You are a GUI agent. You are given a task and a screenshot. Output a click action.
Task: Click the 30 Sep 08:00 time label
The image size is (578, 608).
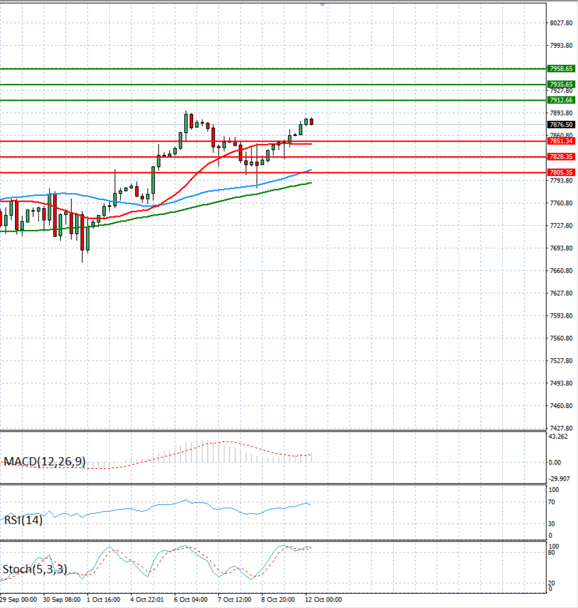62,599
